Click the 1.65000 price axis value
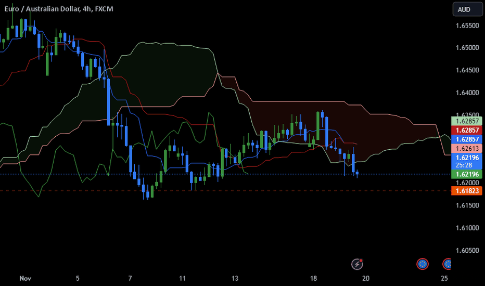 (467, 48)
